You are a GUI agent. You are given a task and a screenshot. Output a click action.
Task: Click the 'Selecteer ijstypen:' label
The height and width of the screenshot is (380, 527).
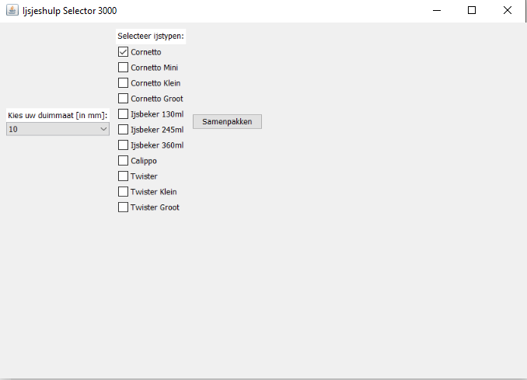click(x=151, y=36)
